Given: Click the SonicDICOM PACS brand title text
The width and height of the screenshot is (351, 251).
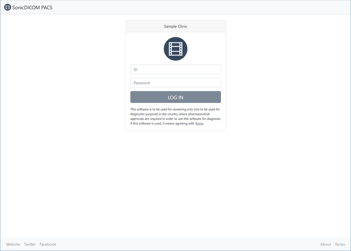Looking at the screenshot, I should point(32,7).
